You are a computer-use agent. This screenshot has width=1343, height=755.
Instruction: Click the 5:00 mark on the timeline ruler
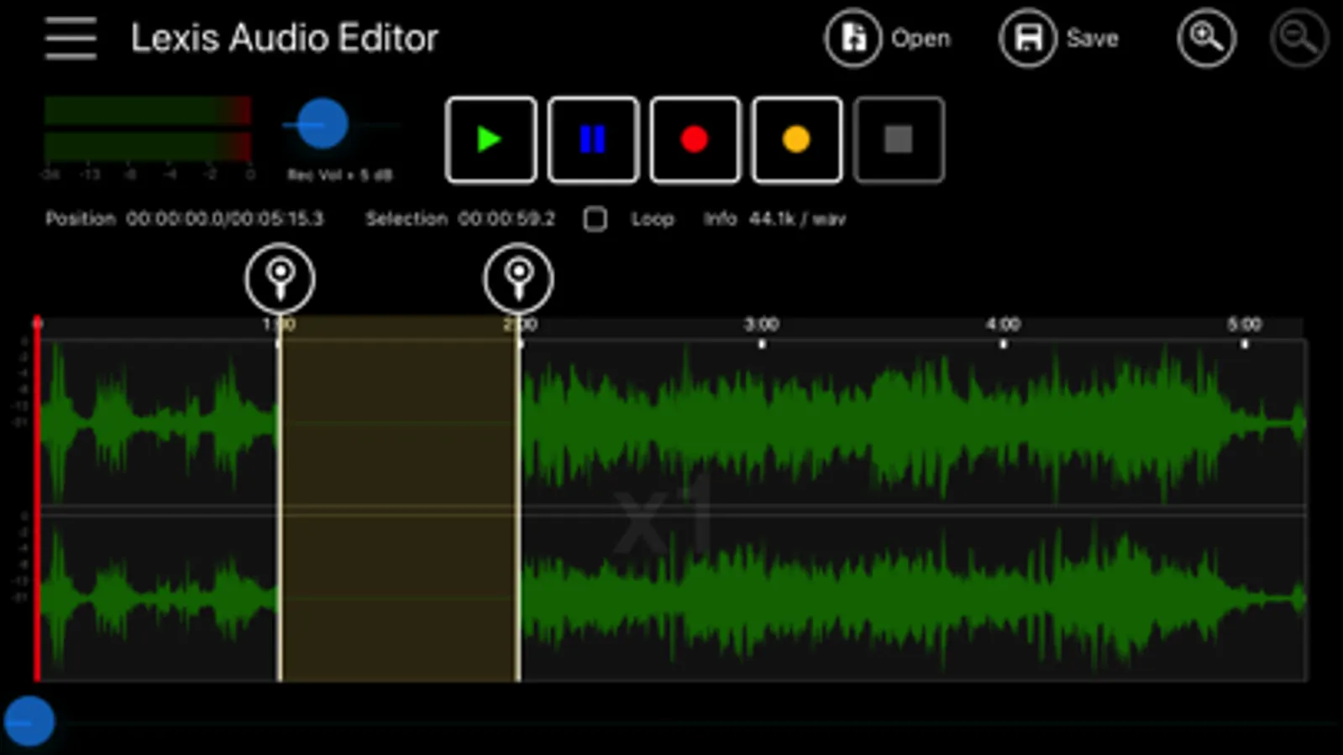tap(1244, 325)
